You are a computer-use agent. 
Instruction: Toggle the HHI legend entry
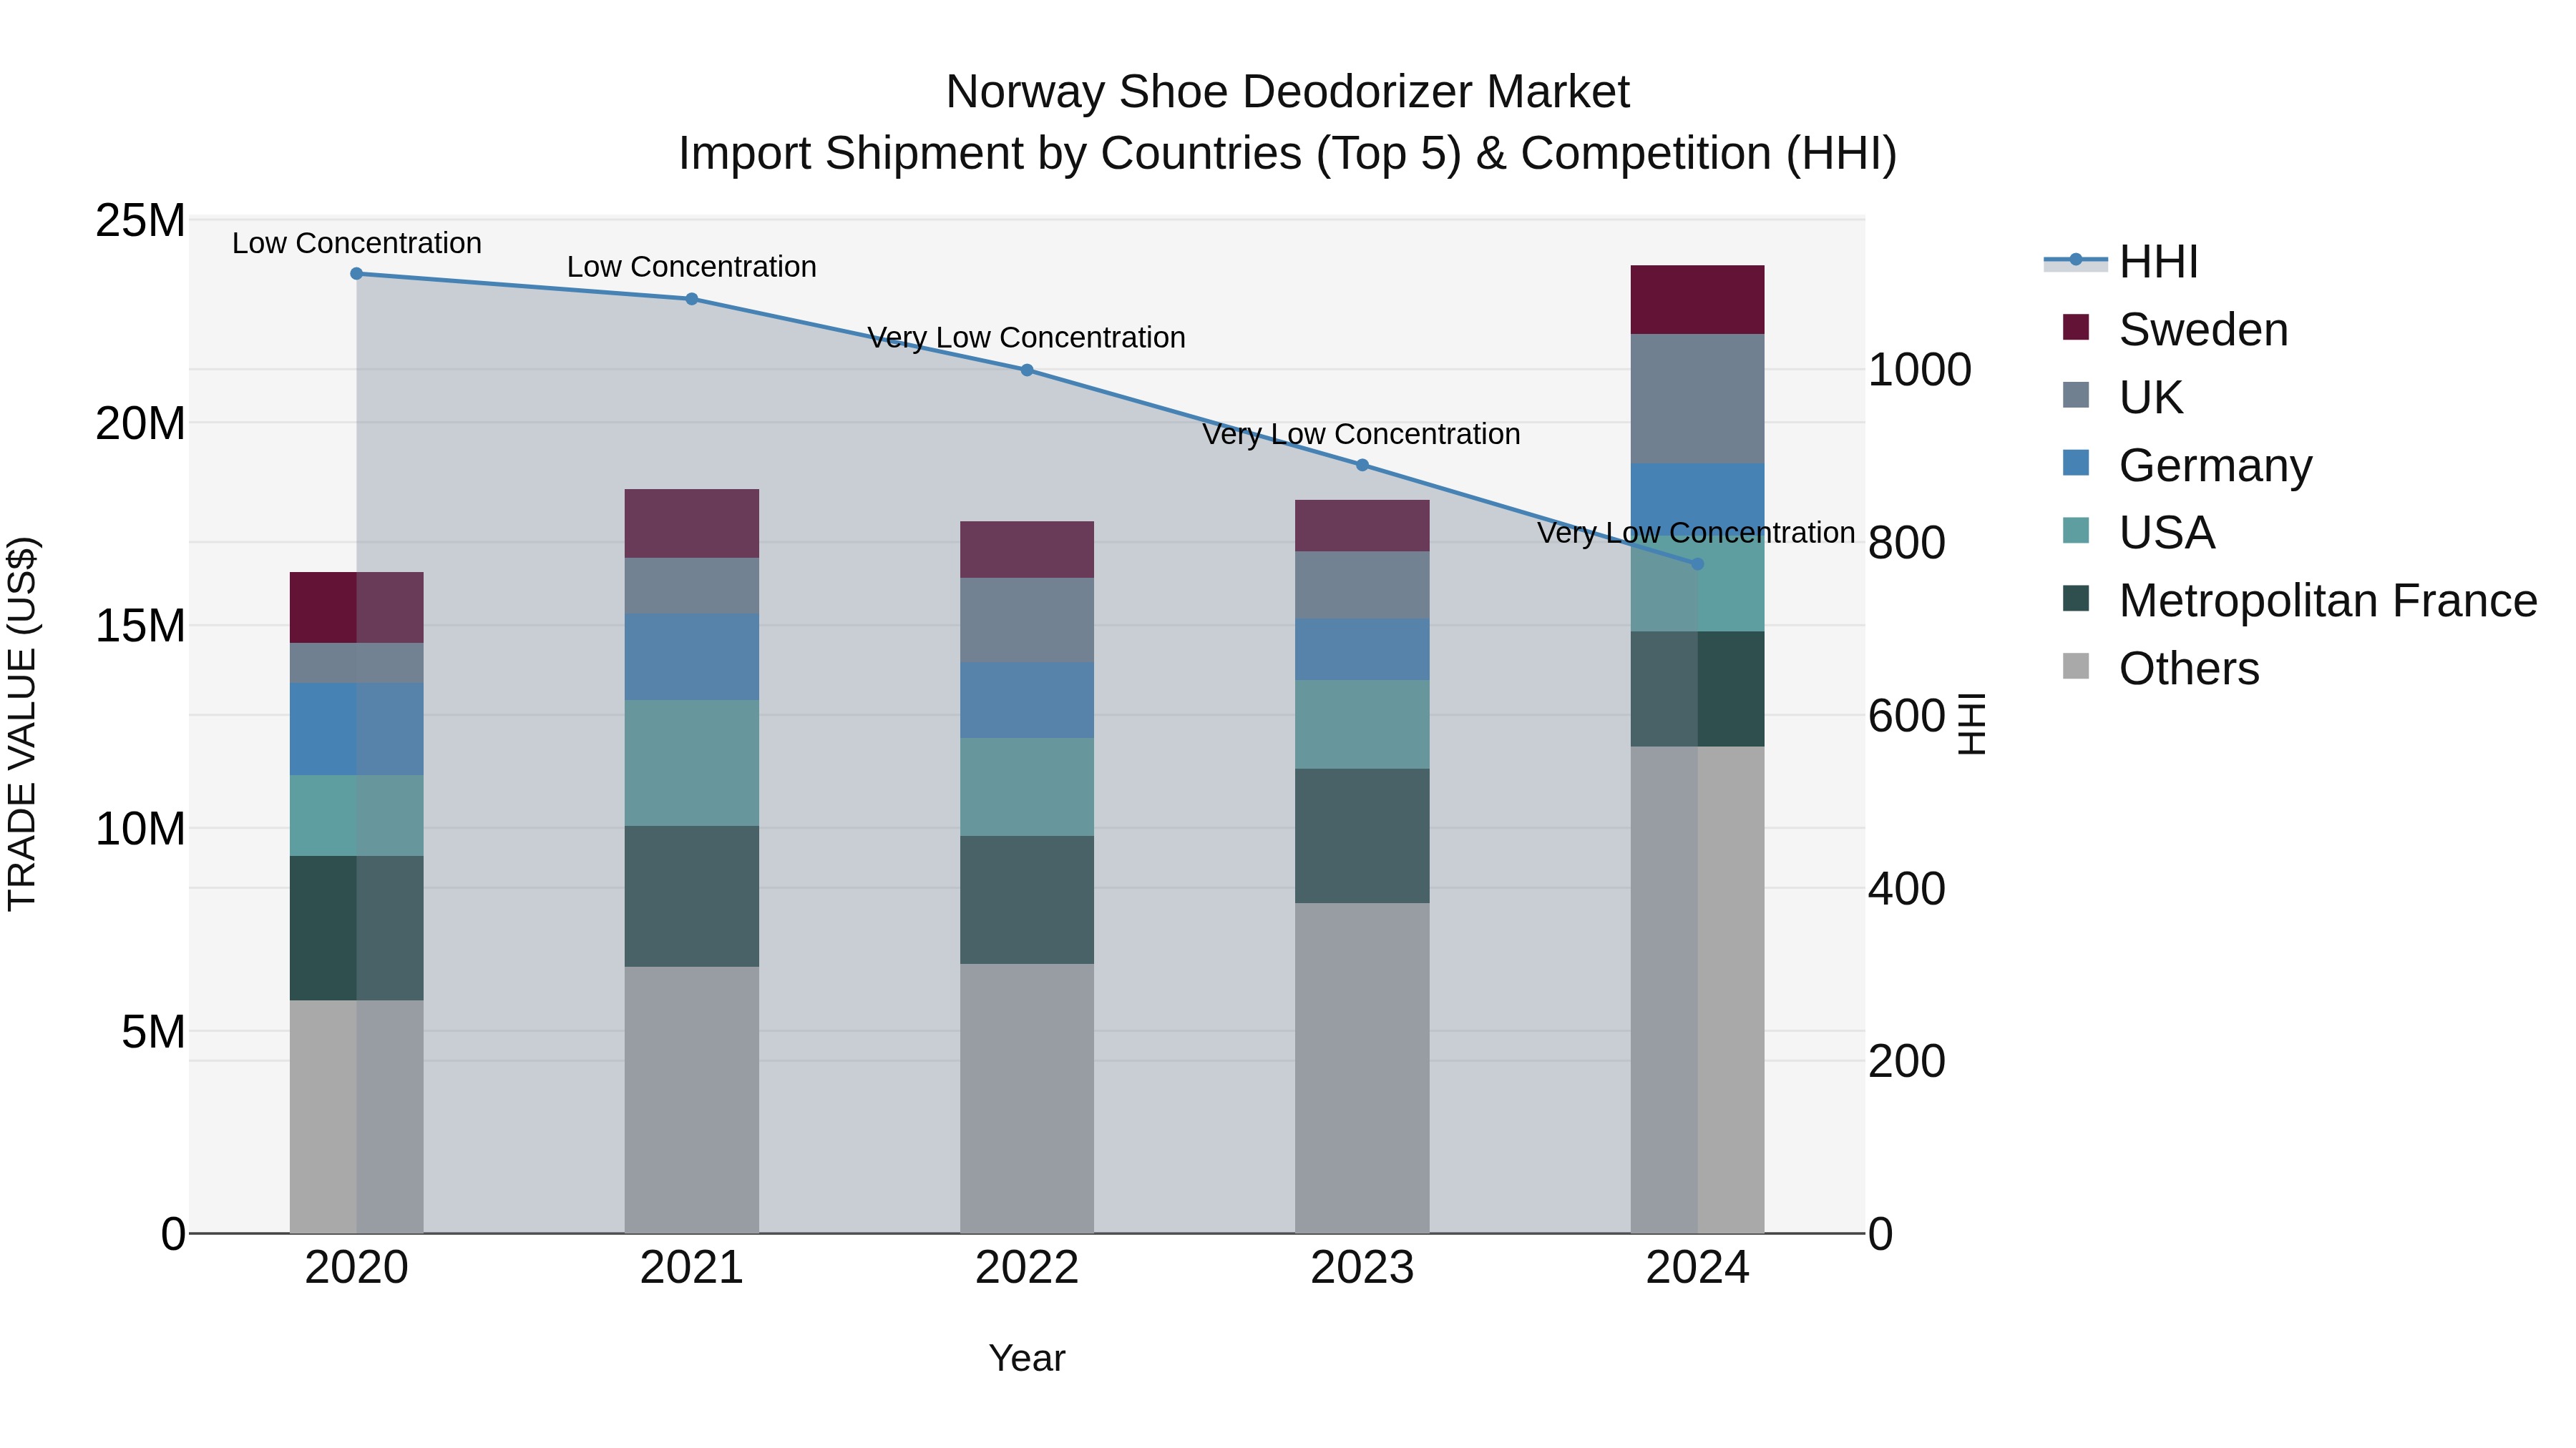2122,262
